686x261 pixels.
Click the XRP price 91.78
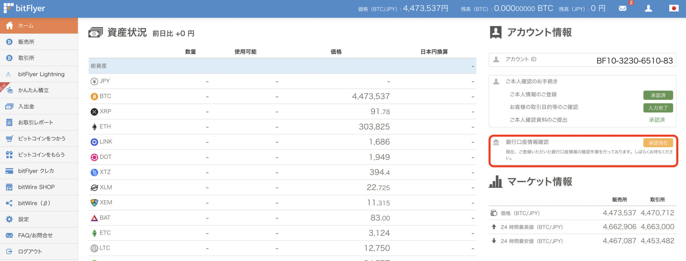380,112
